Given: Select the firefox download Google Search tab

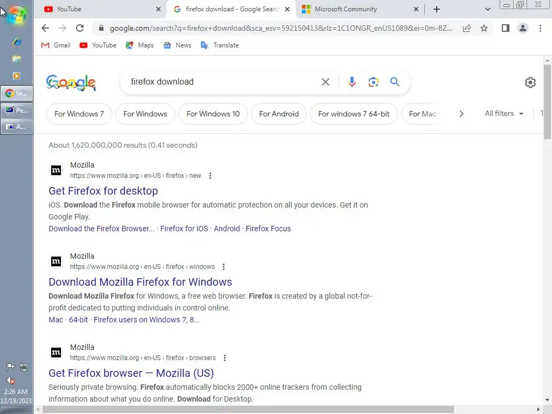Looking at the screenshot, I should (x=231, y=9).
